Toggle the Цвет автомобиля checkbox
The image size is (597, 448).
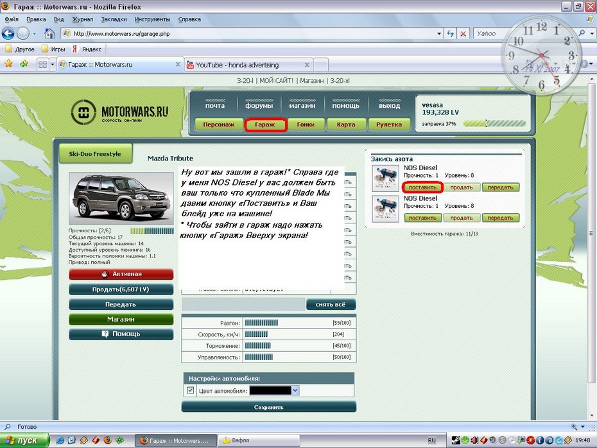pyautogui.click(x=191, y=390)
